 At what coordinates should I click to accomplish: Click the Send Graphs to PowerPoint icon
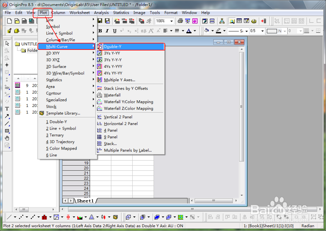pos(195,21)
